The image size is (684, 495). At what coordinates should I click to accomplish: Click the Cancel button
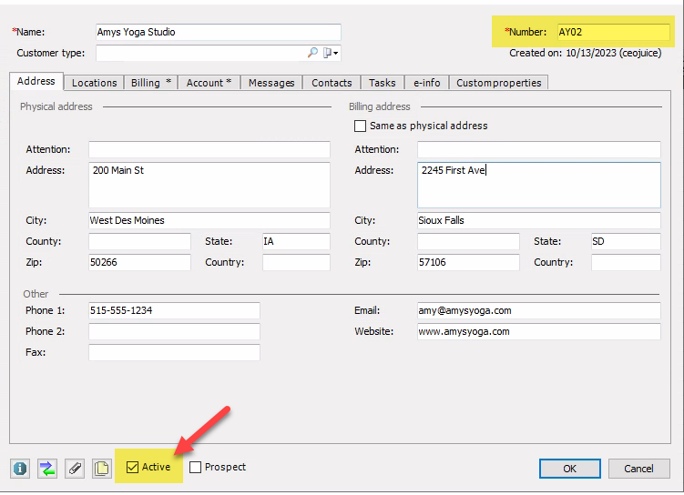click(x=638, y=469)
